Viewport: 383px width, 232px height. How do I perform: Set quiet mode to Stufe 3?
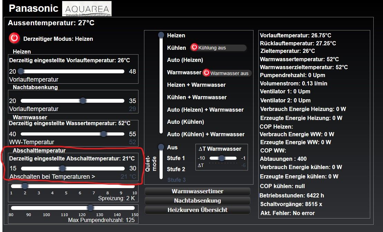[x=176, y=180]
